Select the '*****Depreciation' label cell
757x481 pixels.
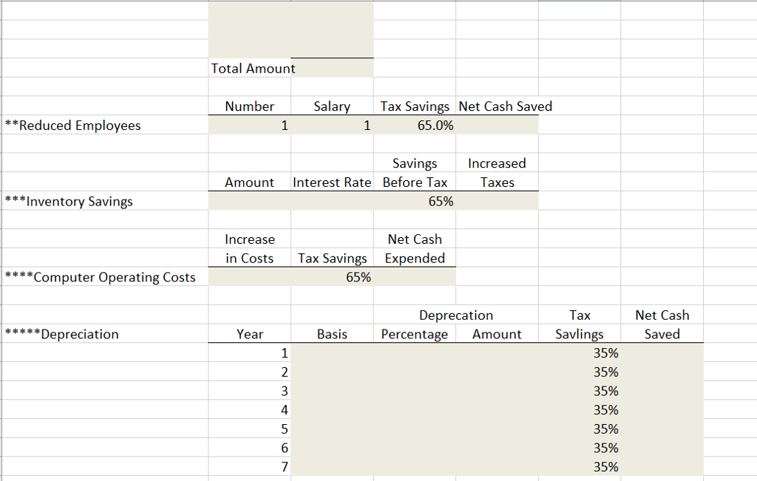[x=105, y=334]
